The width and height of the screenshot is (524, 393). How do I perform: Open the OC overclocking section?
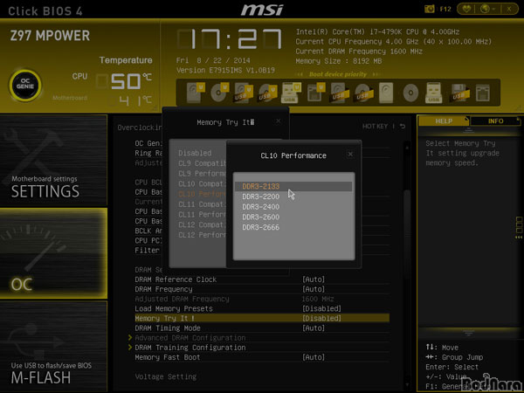[53, 253]
